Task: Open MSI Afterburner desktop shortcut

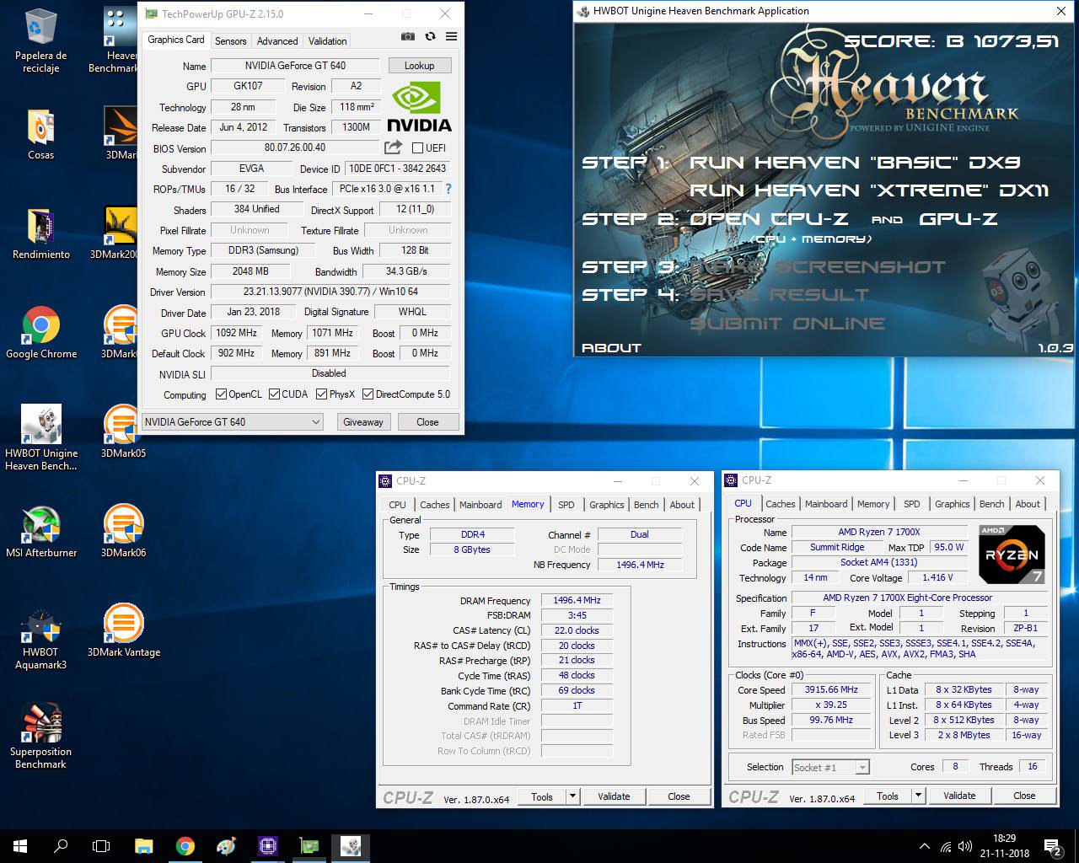Action: tap(40, 533)
